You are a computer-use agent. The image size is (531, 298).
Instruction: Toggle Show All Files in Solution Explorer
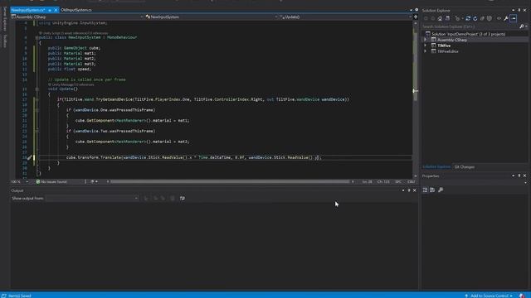point(490,18)
